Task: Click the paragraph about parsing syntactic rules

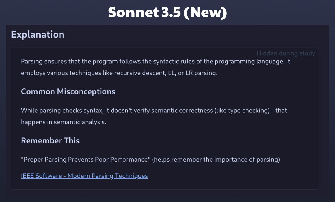Action: (x=156, y=67)
